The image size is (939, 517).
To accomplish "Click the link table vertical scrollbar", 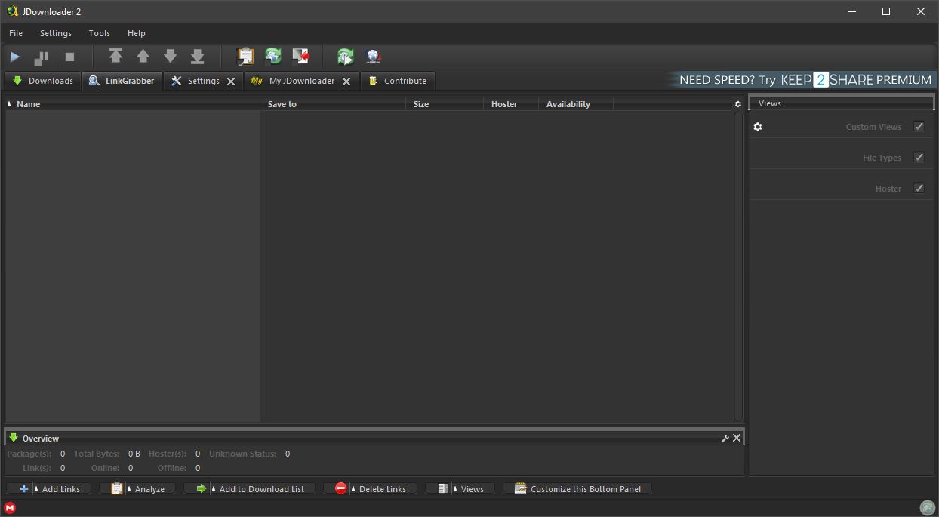I will (738, 266).
